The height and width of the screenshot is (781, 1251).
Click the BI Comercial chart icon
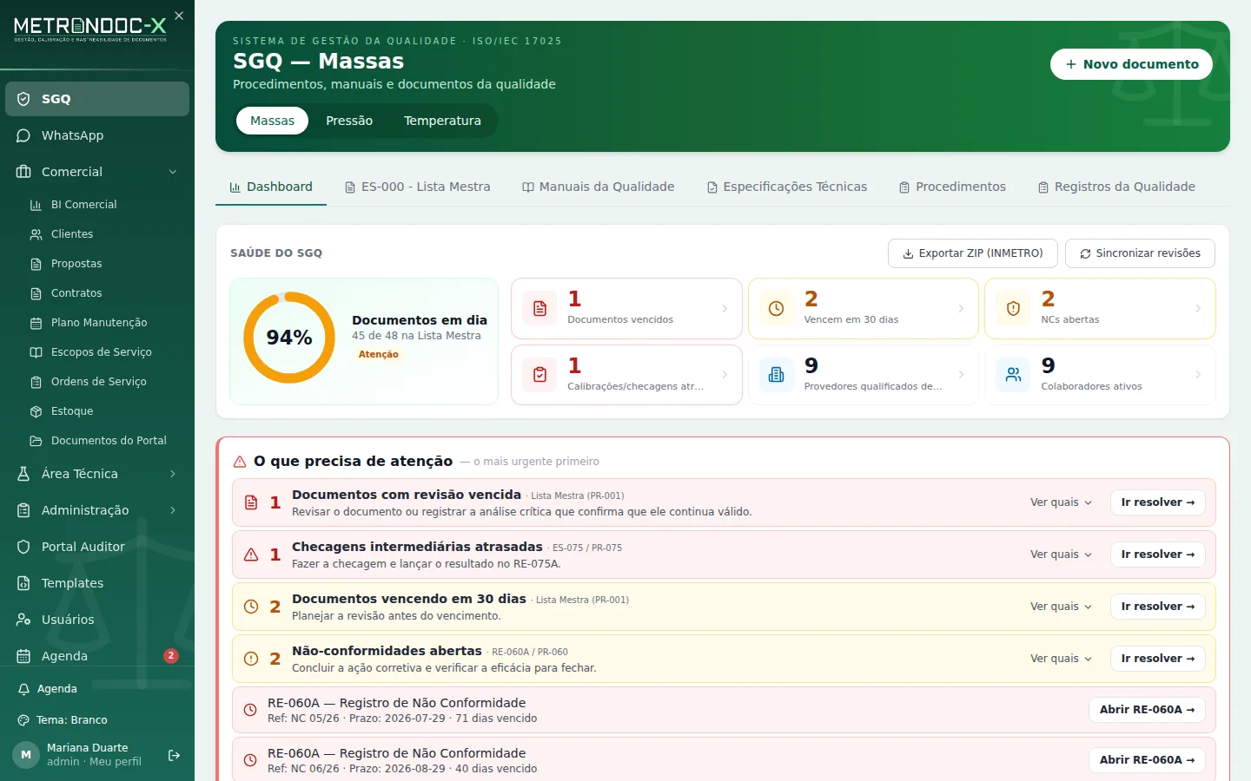click(x=36, y=205)
